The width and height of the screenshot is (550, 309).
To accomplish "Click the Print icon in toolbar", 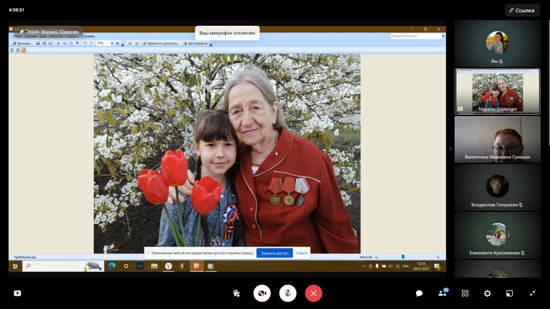I will [x=44, y=43].
